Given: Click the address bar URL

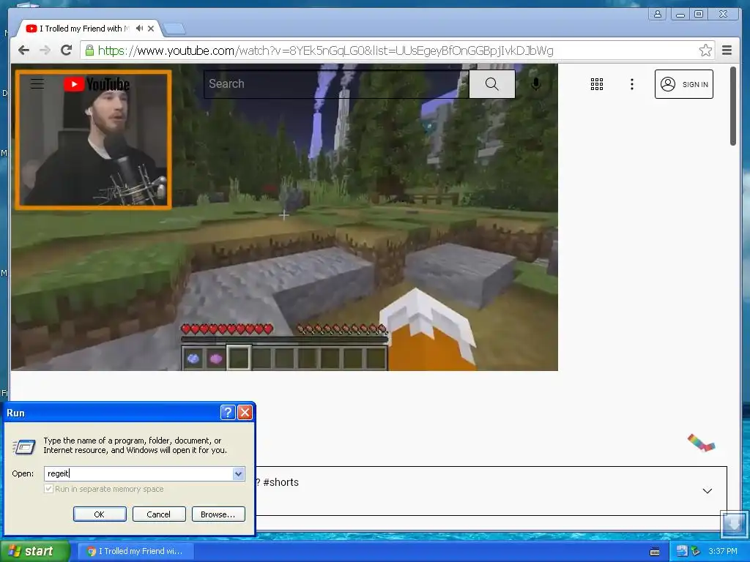Looking at the screenshot, I should click(325, 50).
